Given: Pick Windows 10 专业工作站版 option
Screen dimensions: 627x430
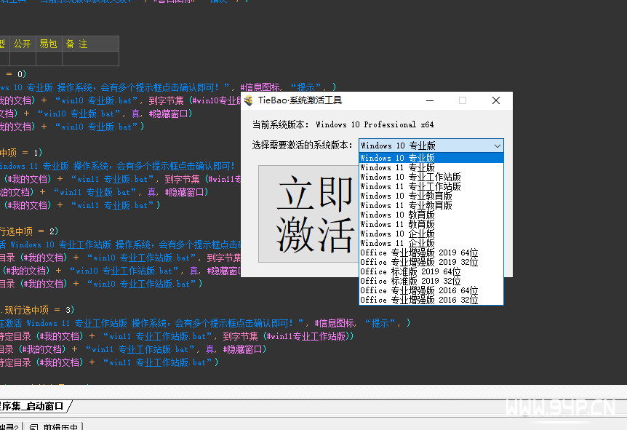Looking at the screenshot, I should [431, 177].
